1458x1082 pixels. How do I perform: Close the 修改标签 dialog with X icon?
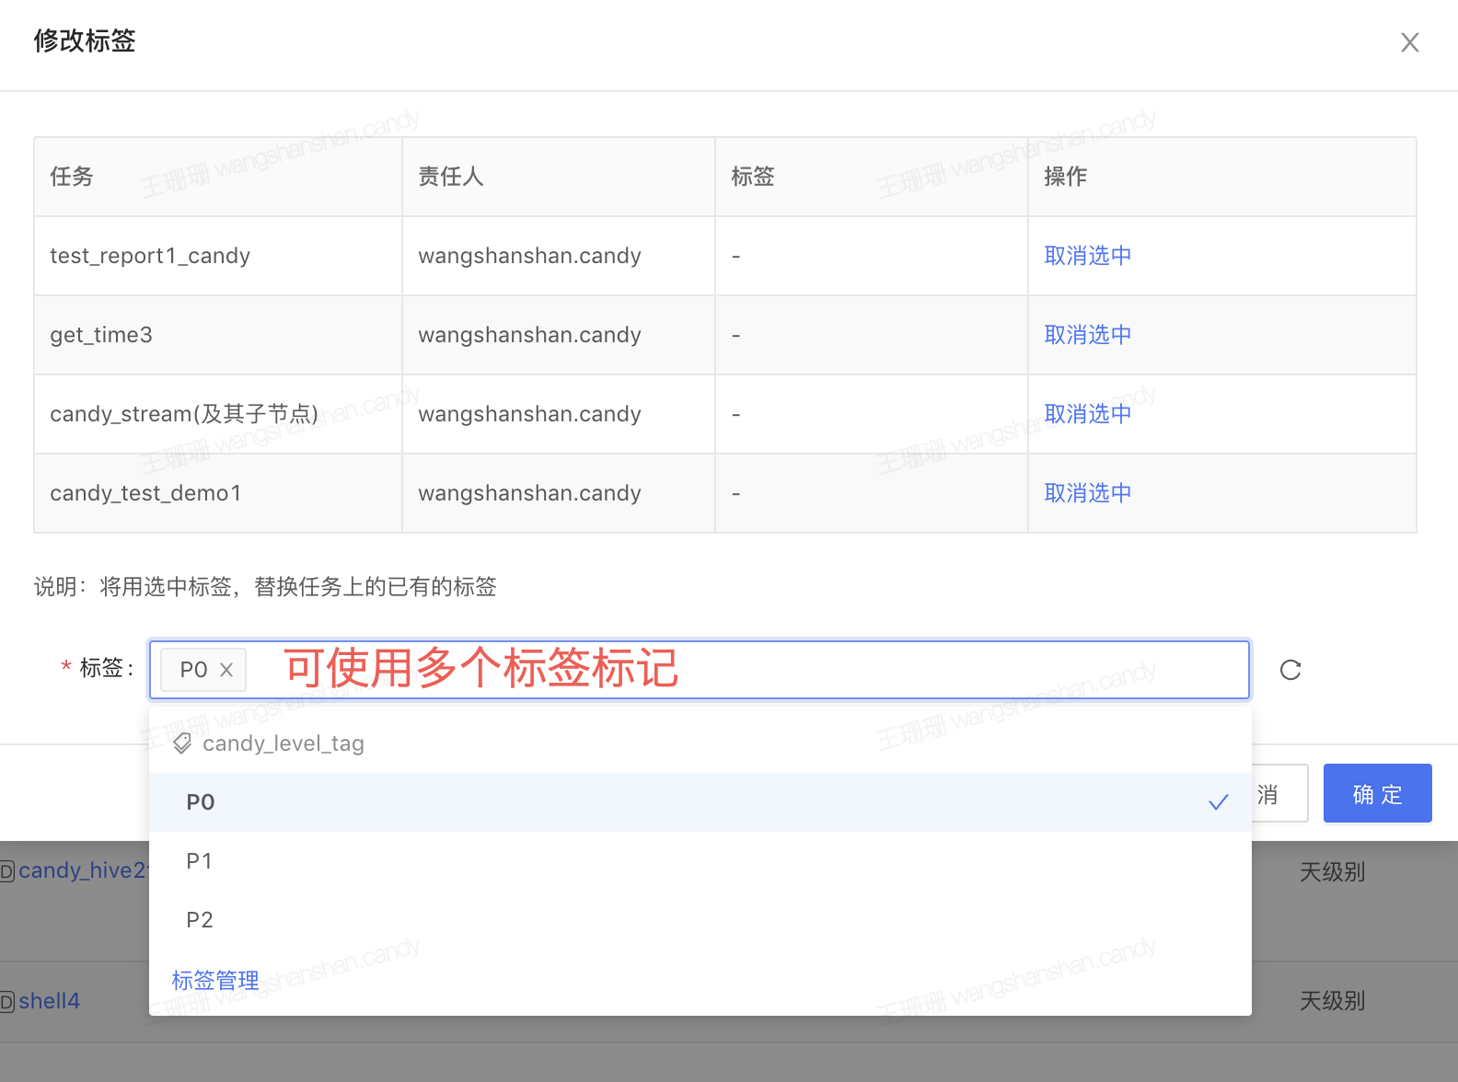1409,42
